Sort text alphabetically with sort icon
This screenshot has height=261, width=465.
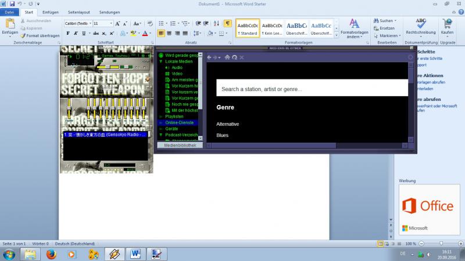(x=216, y=23)
